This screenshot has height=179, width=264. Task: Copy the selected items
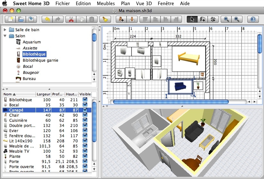pos(81,19)
